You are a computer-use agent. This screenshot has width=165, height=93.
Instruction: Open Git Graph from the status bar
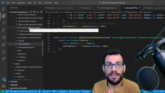86,91
